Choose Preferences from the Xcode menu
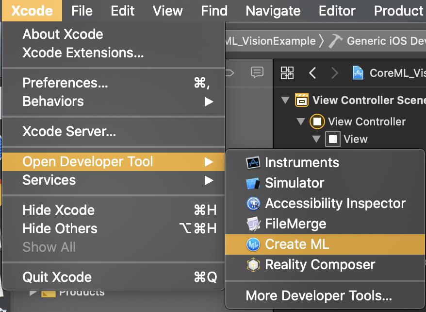 pyautogui.click(x=66, y=83)
